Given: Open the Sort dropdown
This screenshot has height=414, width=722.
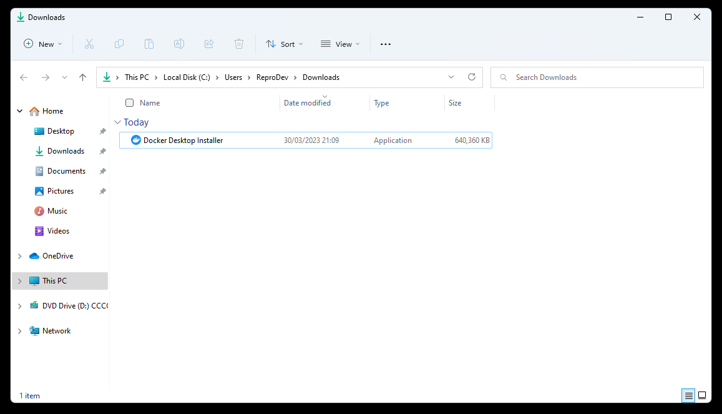Looking at the screenshot, I should coord(285,44).
